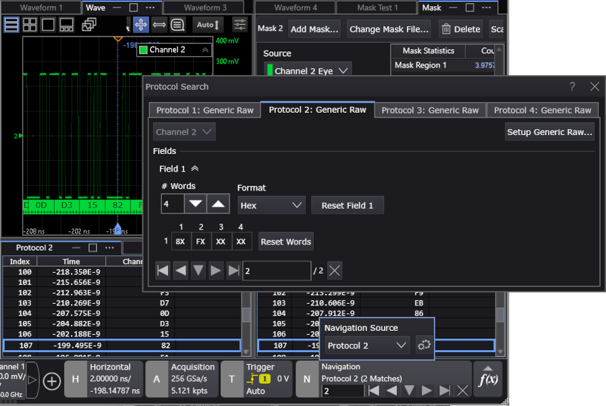Open the waveform display settings sliders icon
This screenshot has width=606, height=406.
point(240,25)
